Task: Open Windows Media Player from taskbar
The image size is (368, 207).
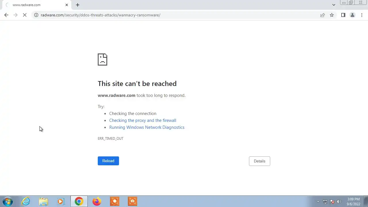Action: [x=61, y=201]
